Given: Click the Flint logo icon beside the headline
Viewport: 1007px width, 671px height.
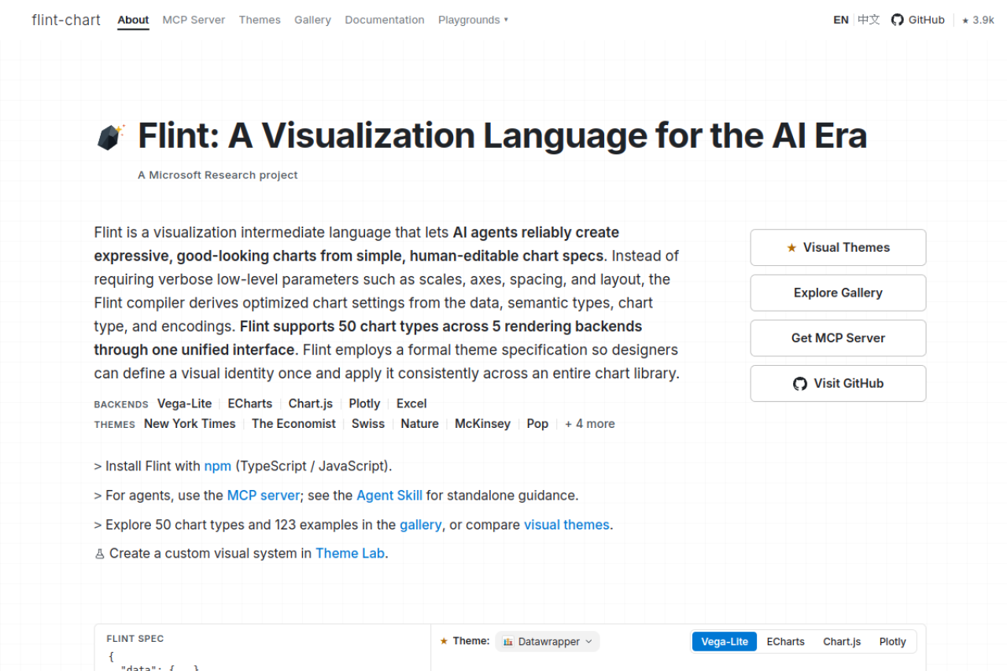Looking at the screenshot, I should [111, 137].
